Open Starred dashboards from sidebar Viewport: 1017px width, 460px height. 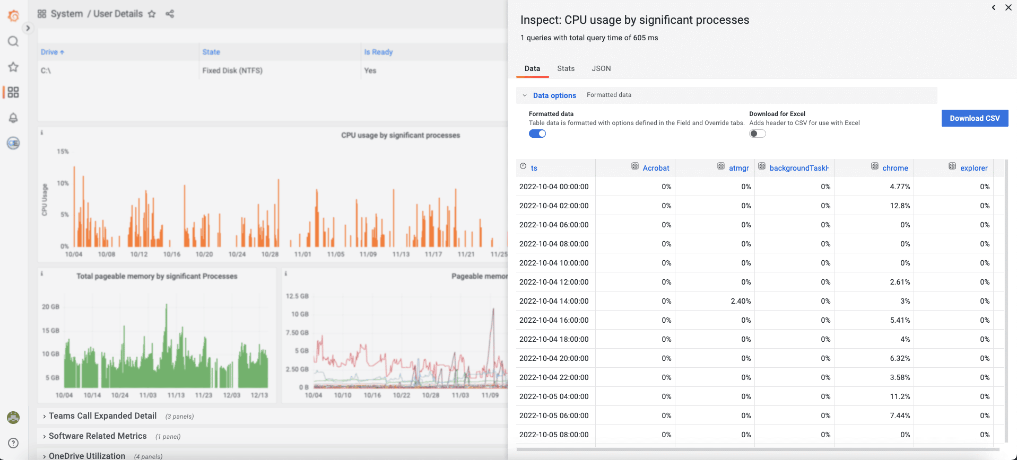[x=13, y=67]
